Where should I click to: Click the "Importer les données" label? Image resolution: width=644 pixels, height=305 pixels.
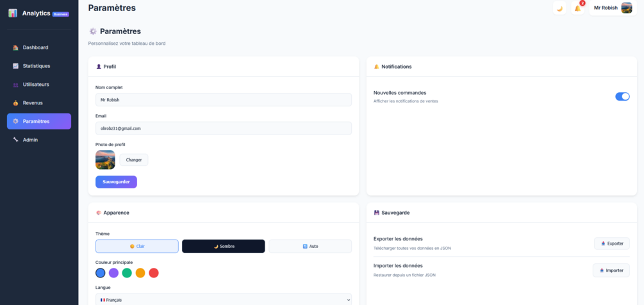(398, 265)
